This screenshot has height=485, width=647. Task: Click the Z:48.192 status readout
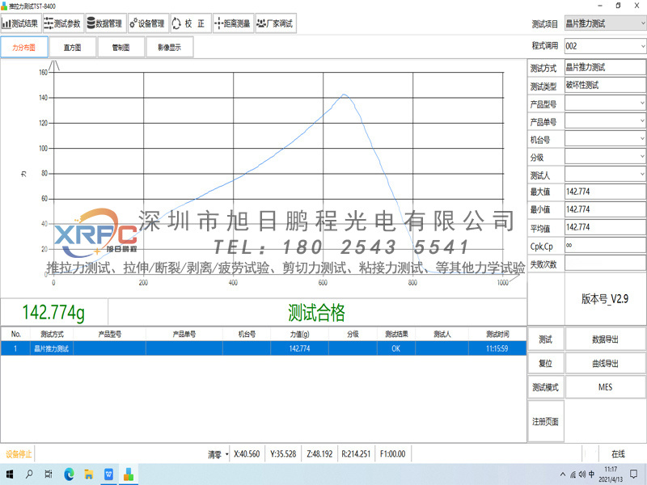(319, 454)
